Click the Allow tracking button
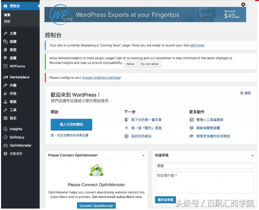 [130, 64]
